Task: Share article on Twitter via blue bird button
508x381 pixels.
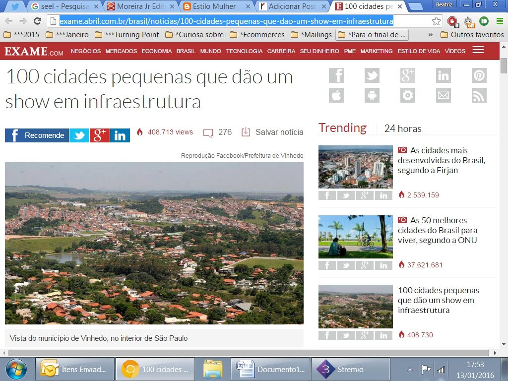Action: click(x=79, y=135)
